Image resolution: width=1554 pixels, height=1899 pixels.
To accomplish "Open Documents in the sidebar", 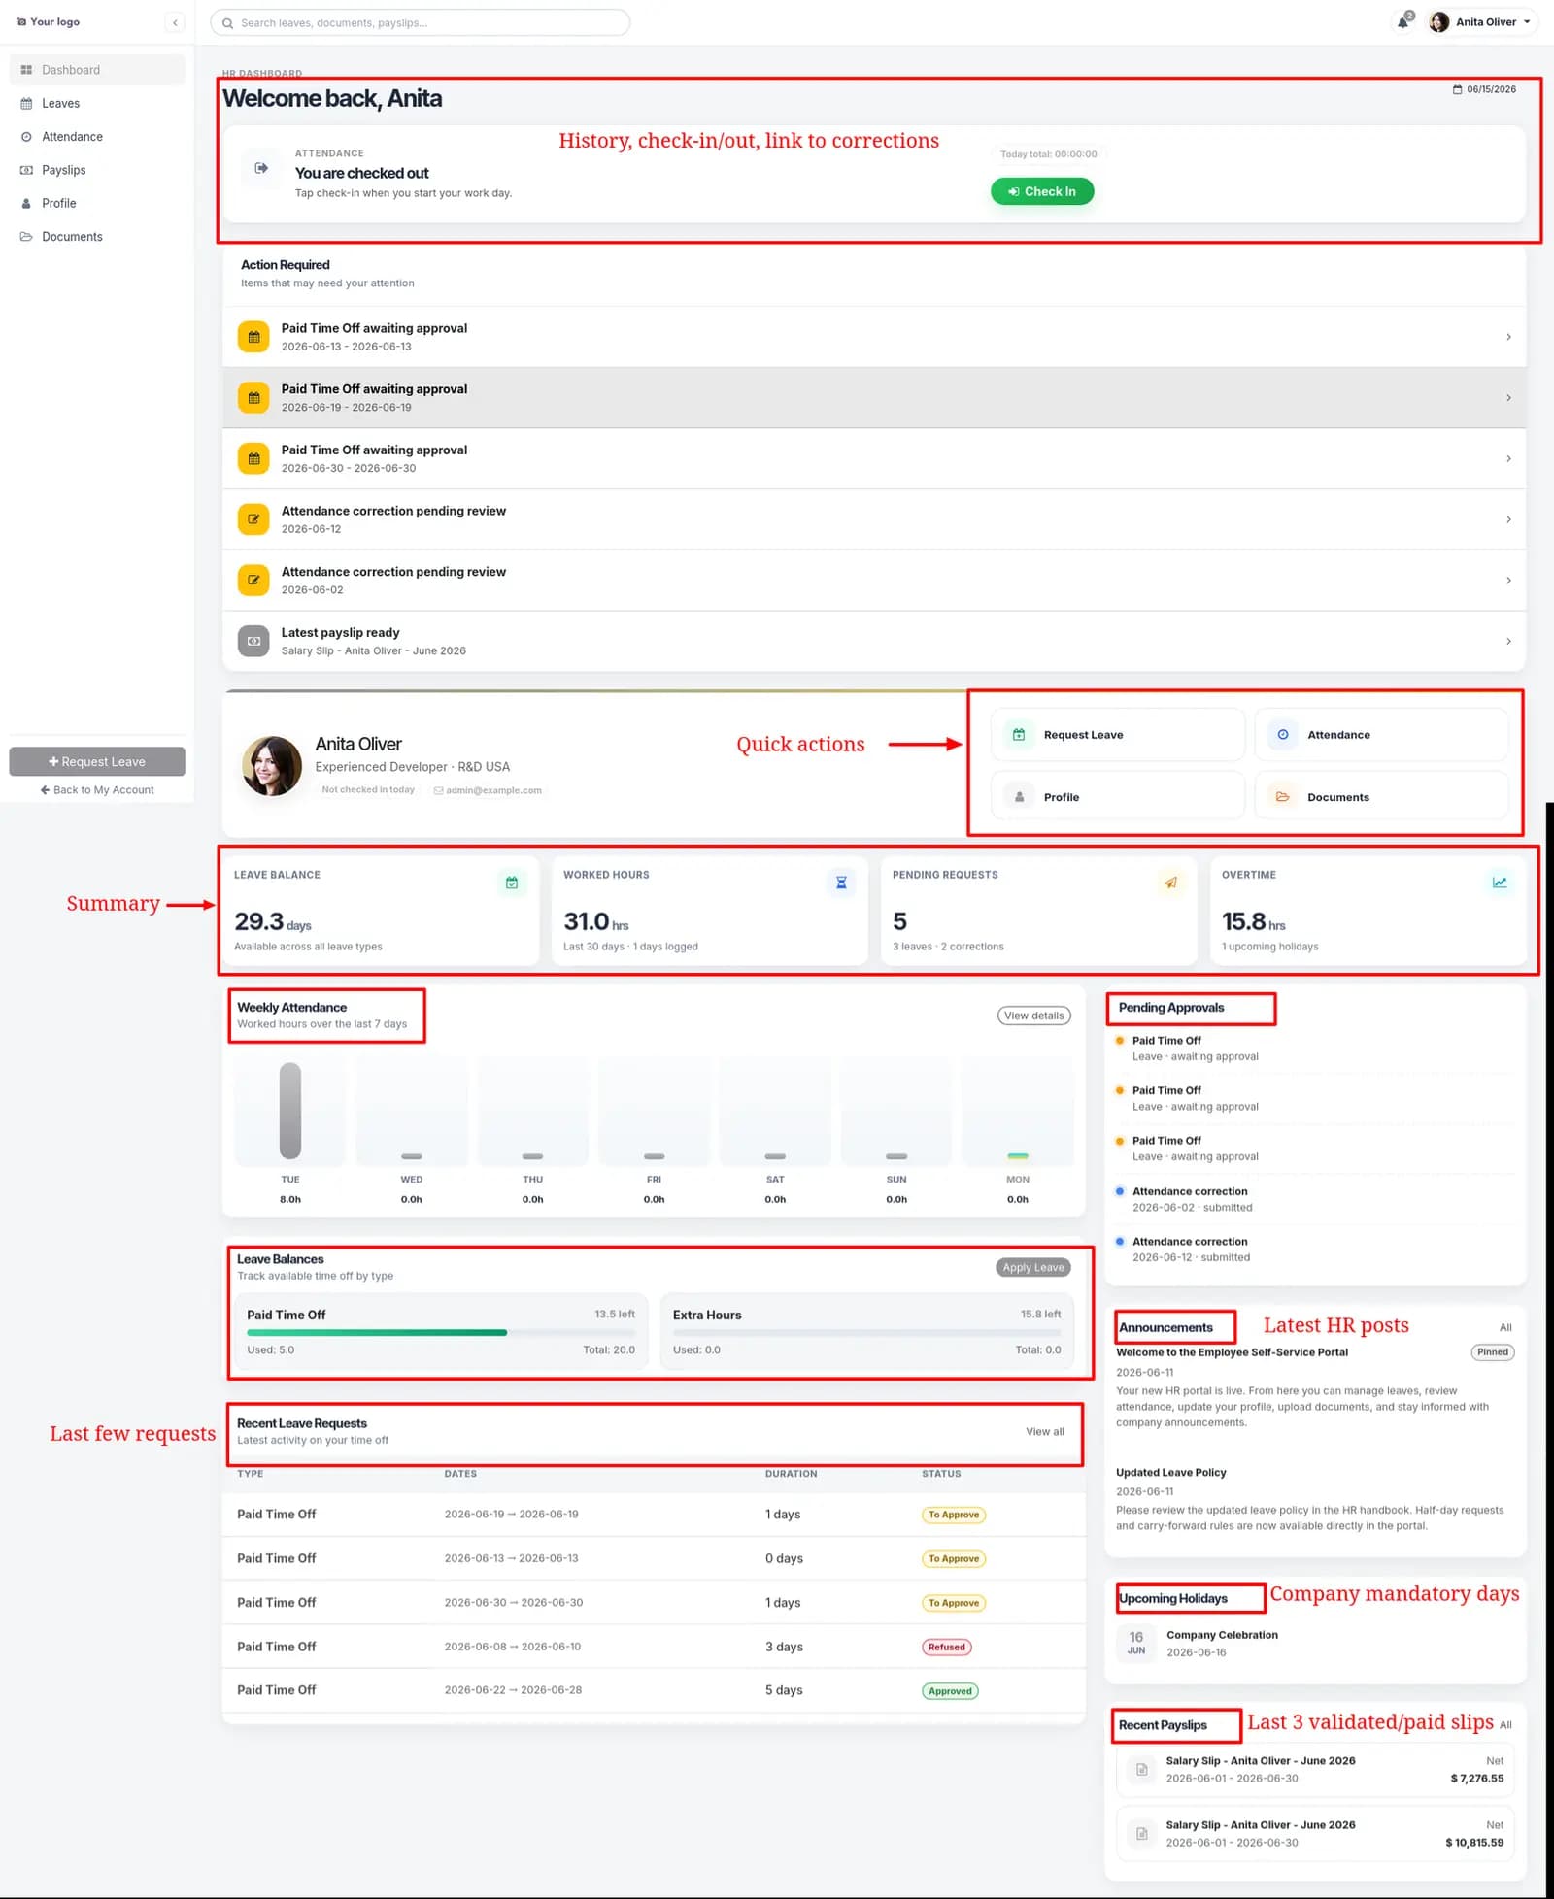I will pos(97,237).
